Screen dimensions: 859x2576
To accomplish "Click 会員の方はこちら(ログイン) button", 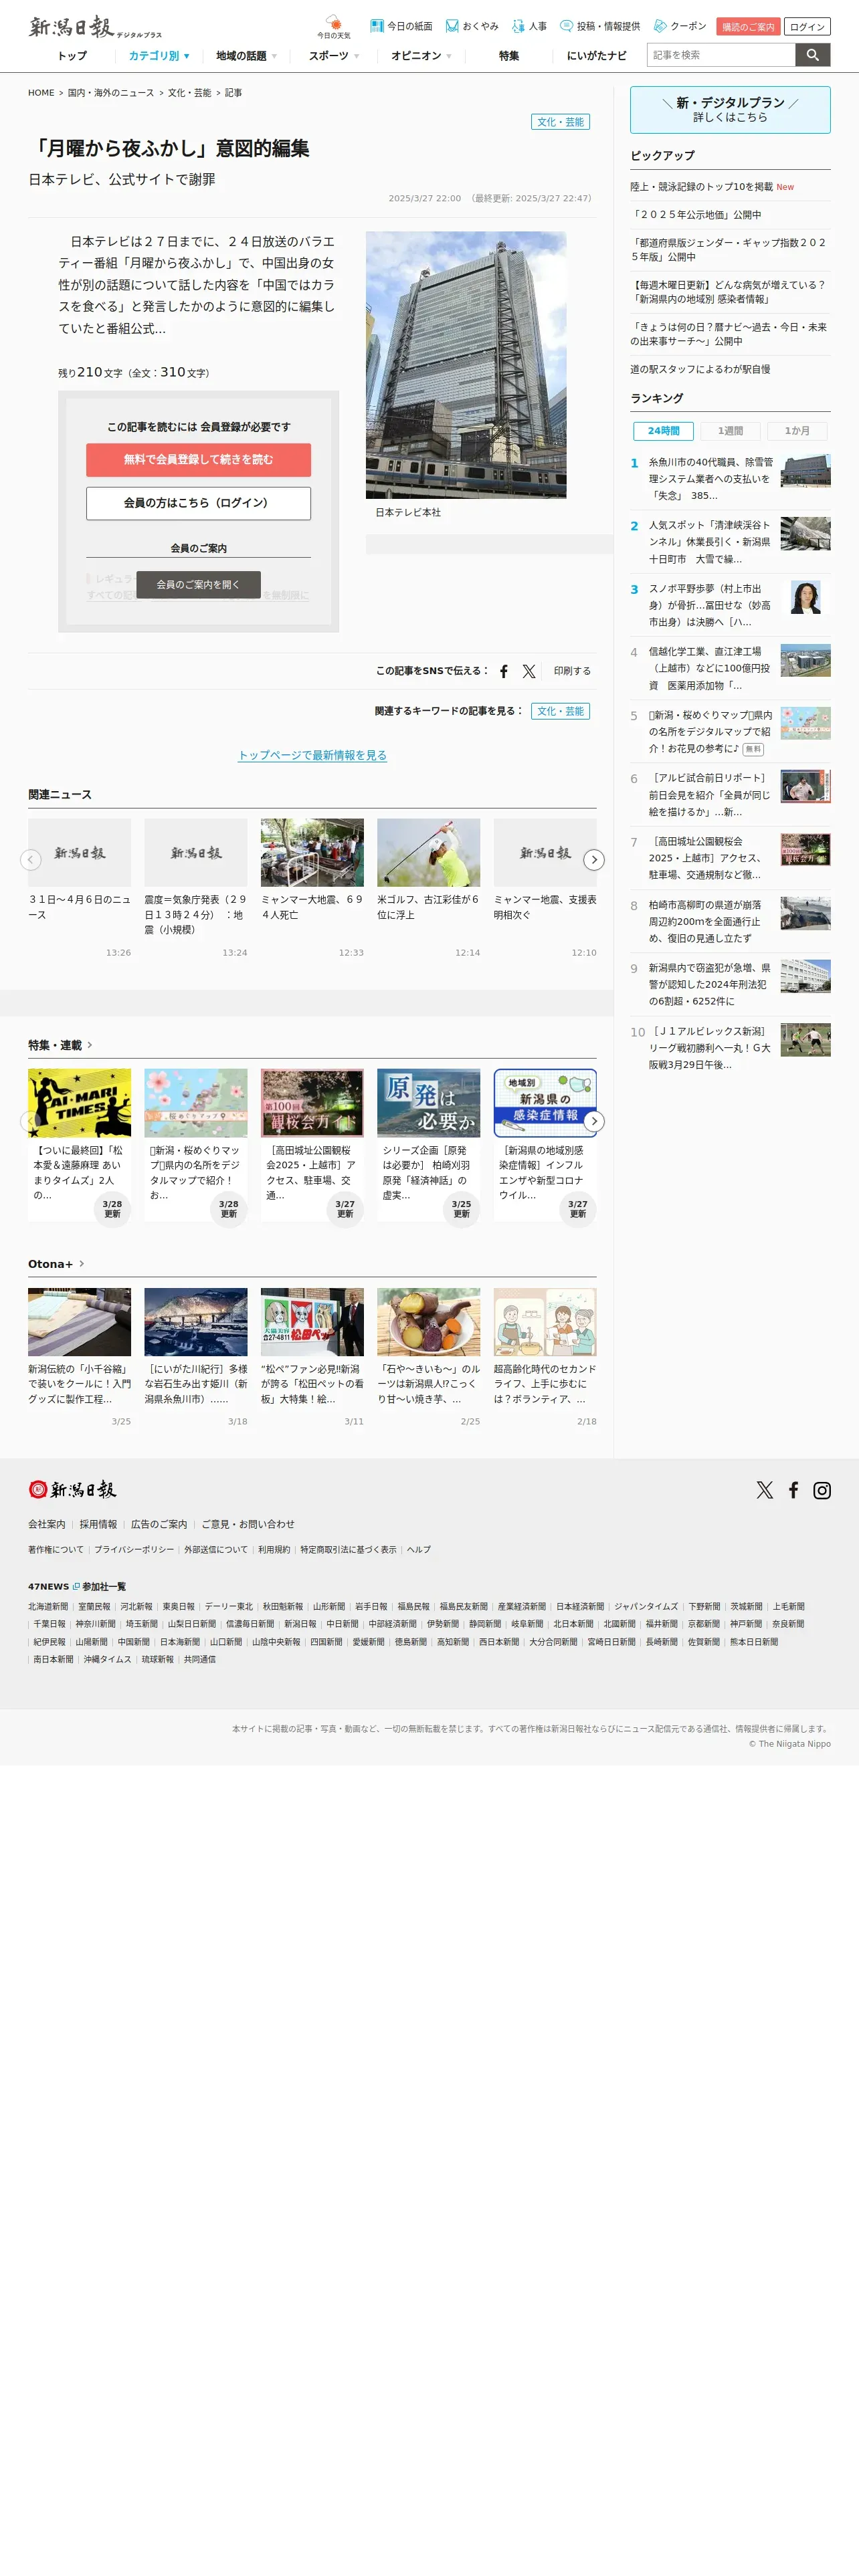I will coord(198,503).
